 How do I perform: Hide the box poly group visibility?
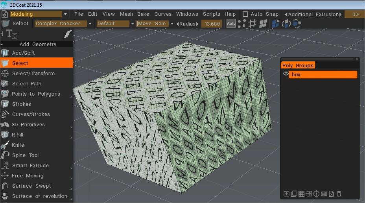click(x=286, y=74)
